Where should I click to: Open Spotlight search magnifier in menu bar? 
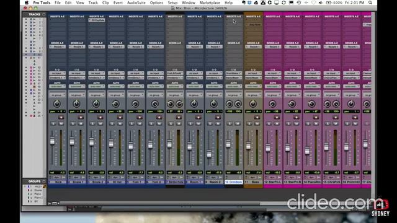point(370,2)
